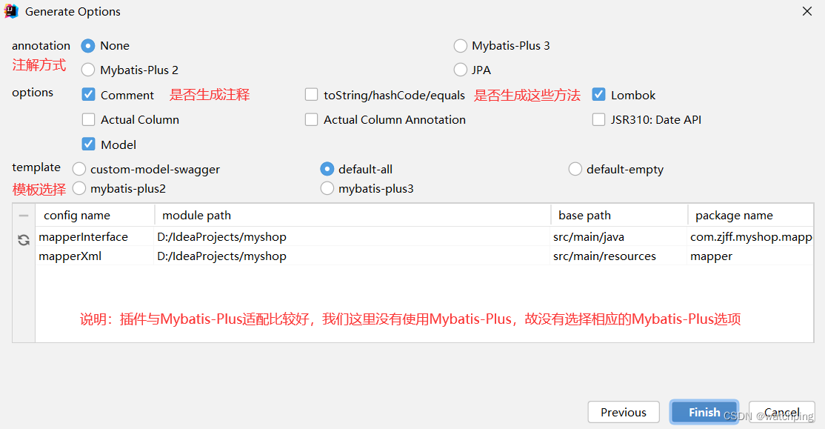Toggle the Model checkbox
Viewport: 825px width, 429px height.
tap(88, 144)
